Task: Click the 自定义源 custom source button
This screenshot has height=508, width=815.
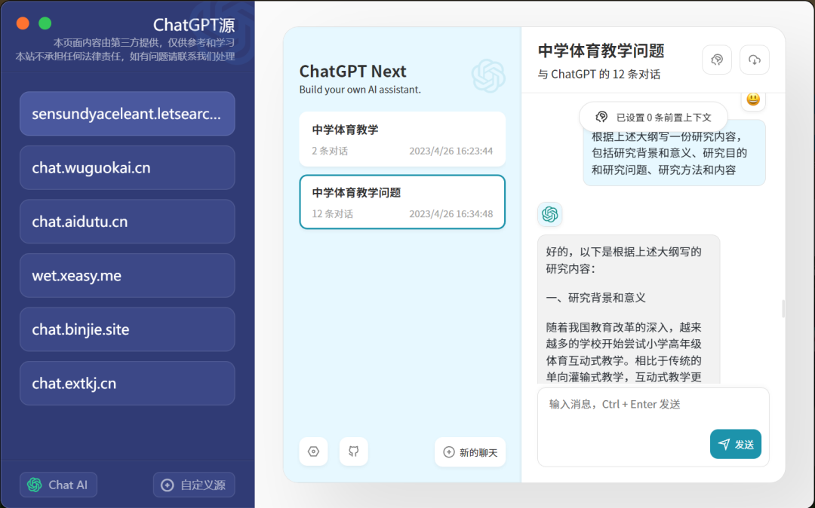Action: [194, 485]
